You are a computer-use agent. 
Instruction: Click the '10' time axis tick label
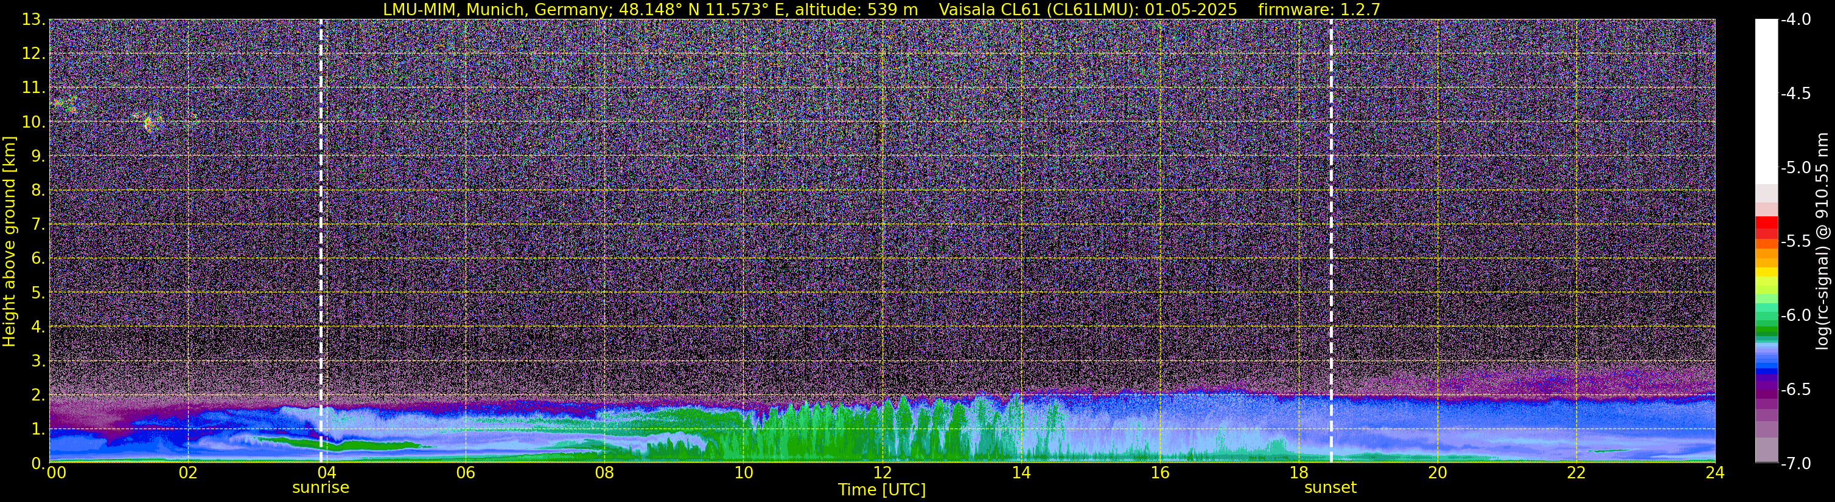(743, 472)
